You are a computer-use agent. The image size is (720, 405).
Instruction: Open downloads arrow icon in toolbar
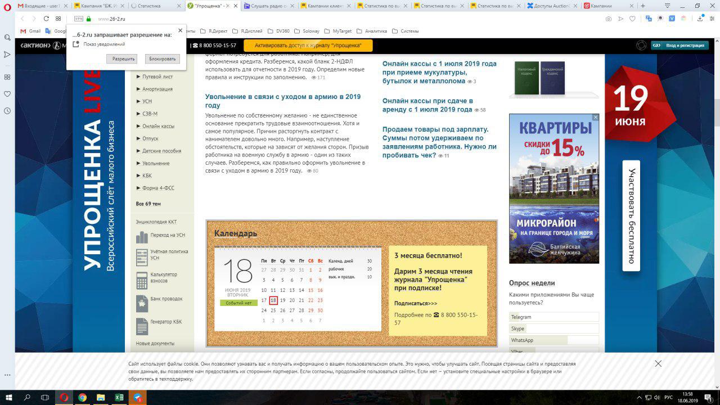click(x=700, y=19)
